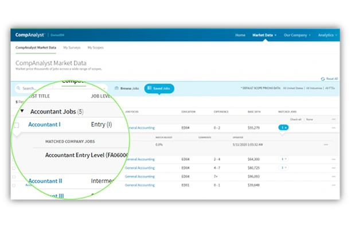
Task: Sort by the Job Focus column
Action: [132, 111]
